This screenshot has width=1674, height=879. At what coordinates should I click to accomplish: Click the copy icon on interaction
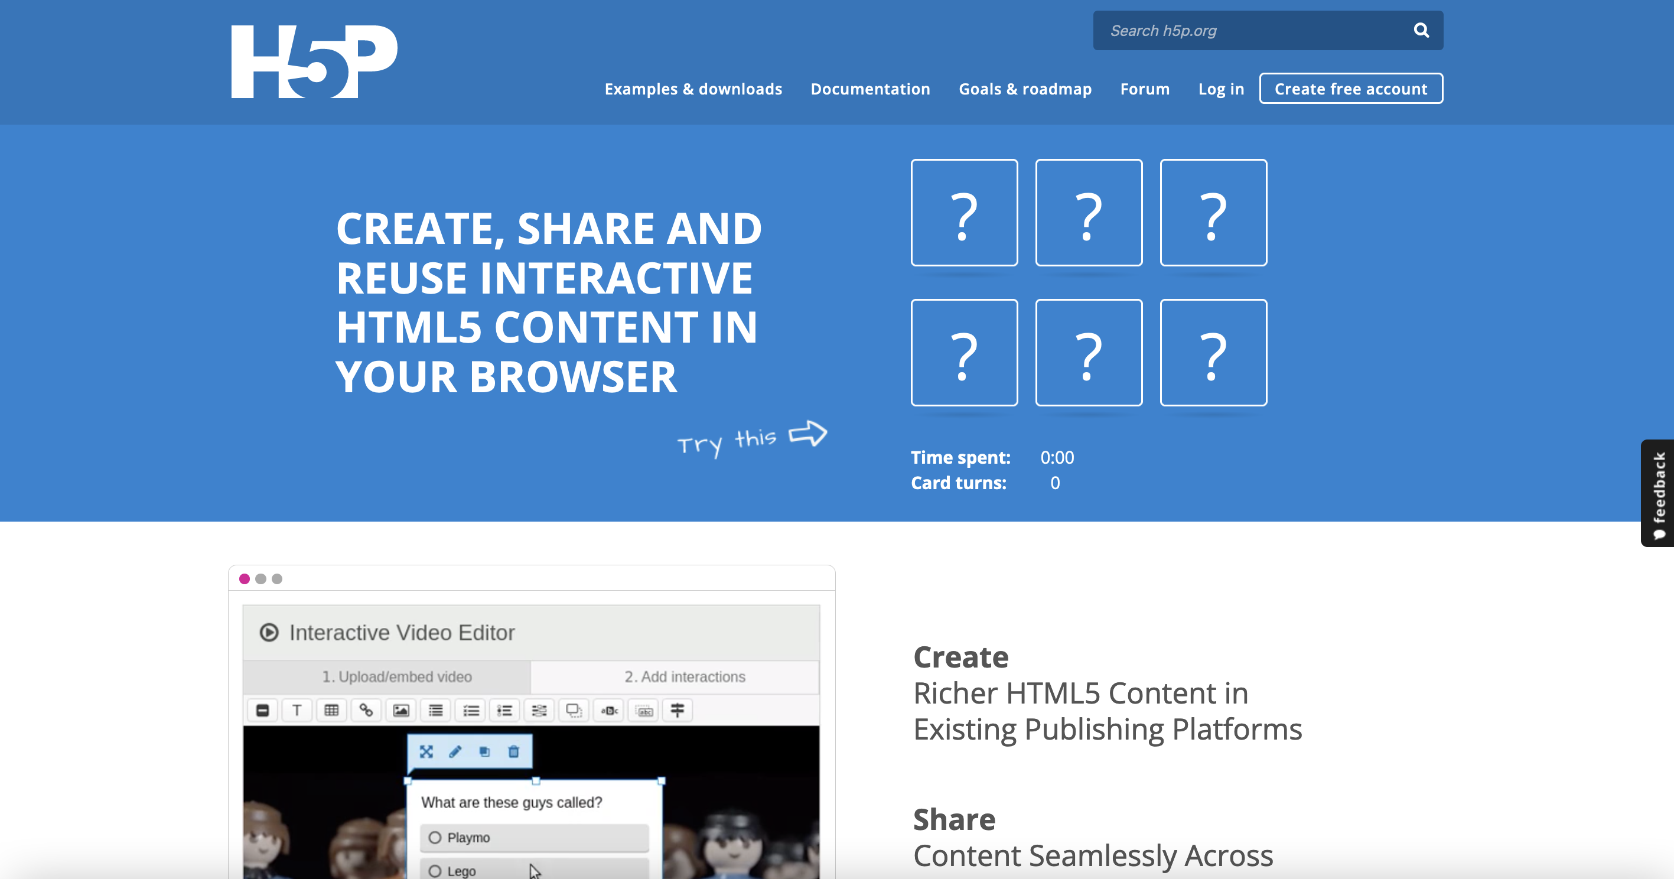click(x=484, y=751)
